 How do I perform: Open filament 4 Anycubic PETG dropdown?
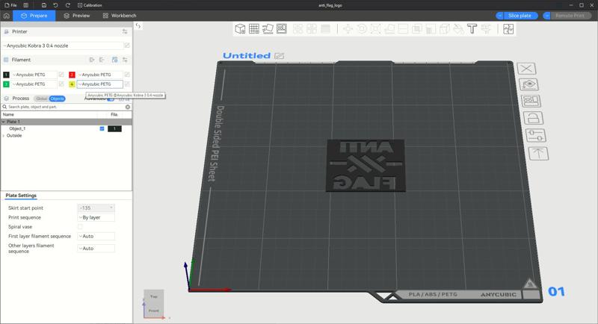pos(100,84)
